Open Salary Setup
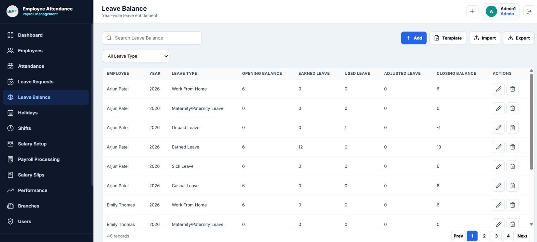 coord(46,144)
